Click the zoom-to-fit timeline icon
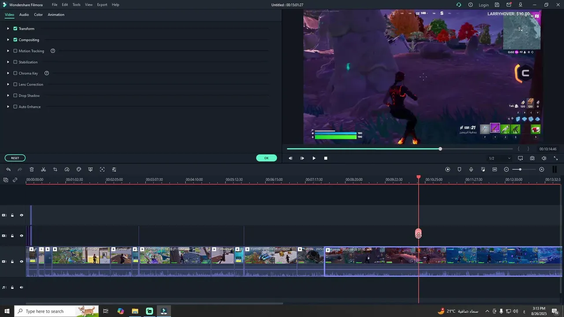 (x=494, y=170)
